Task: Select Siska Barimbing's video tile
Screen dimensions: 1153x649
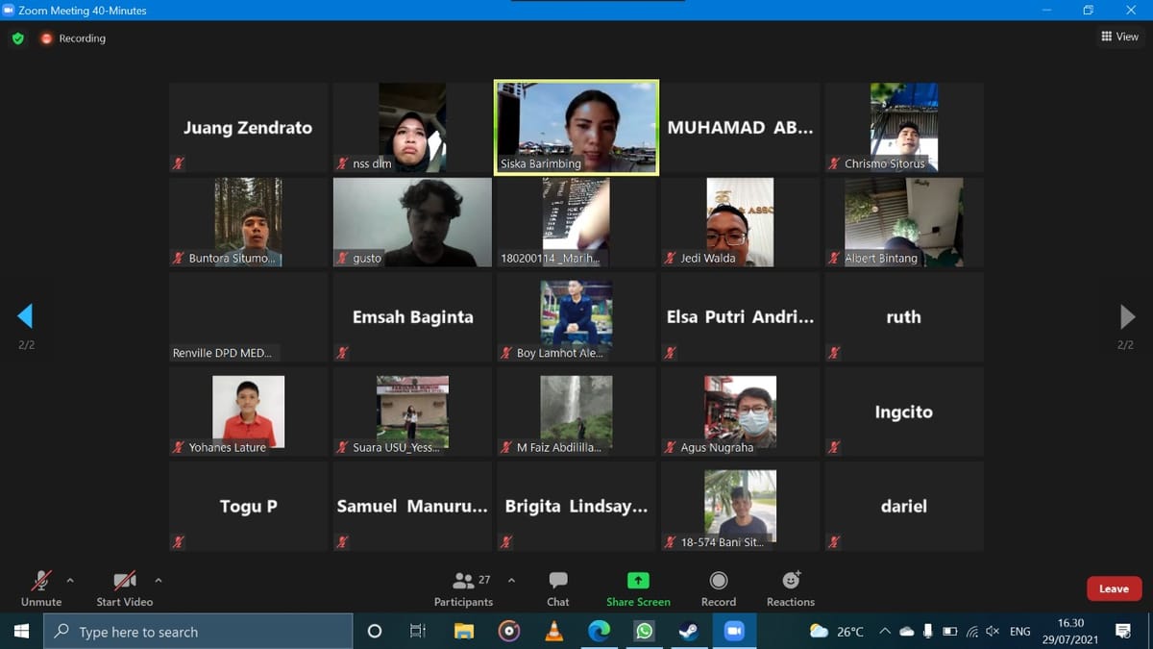Action: point(576,127)
